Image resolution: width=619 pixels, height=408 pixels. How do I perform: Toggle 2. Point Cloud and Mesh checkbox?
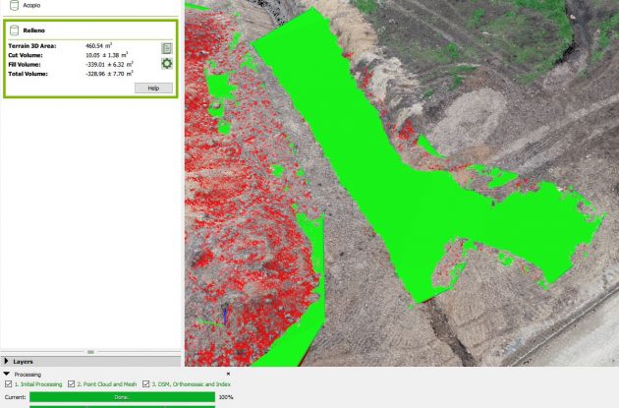tap(73, 383)
